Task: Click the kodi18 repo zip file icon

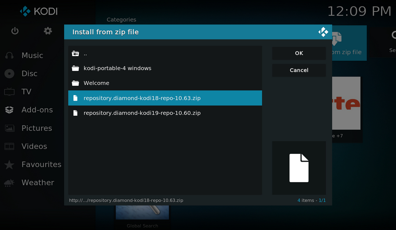Action: point(75,98)
